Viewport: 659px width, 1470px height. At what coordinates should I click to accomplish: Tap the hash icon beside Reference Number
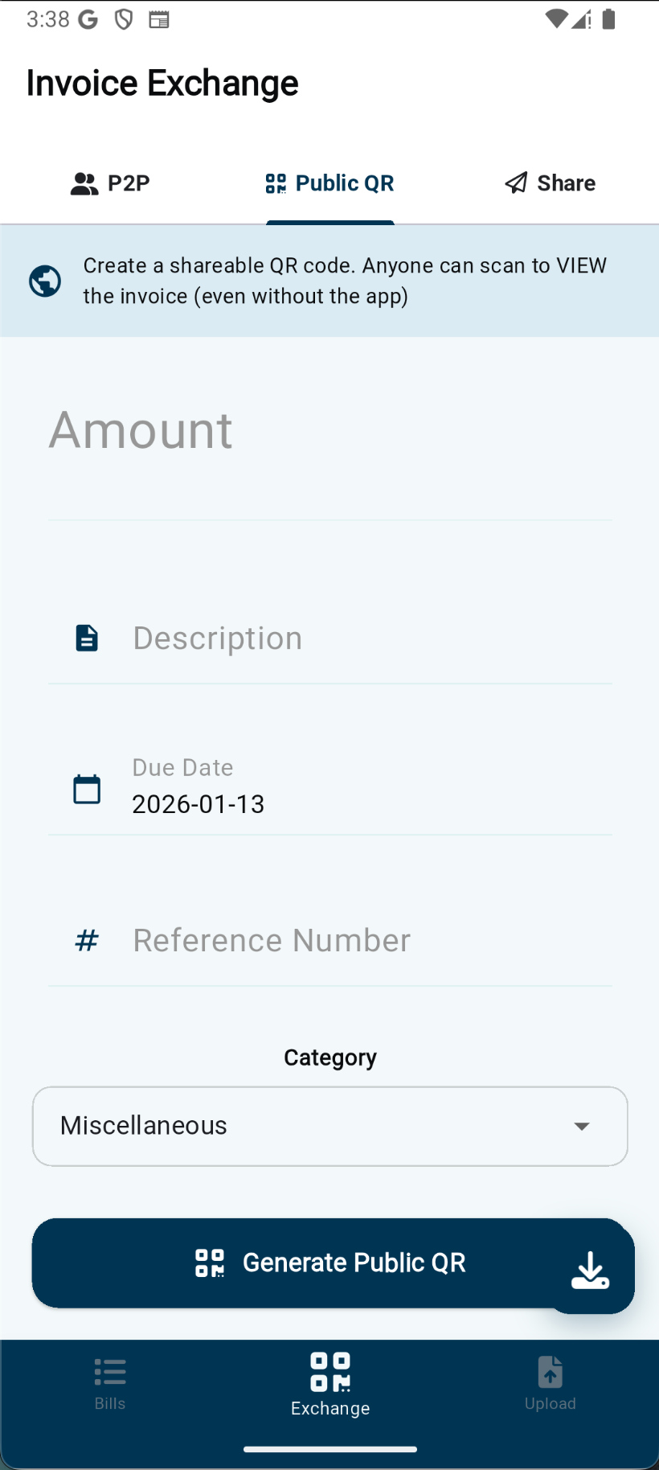(x=87, y=940)
